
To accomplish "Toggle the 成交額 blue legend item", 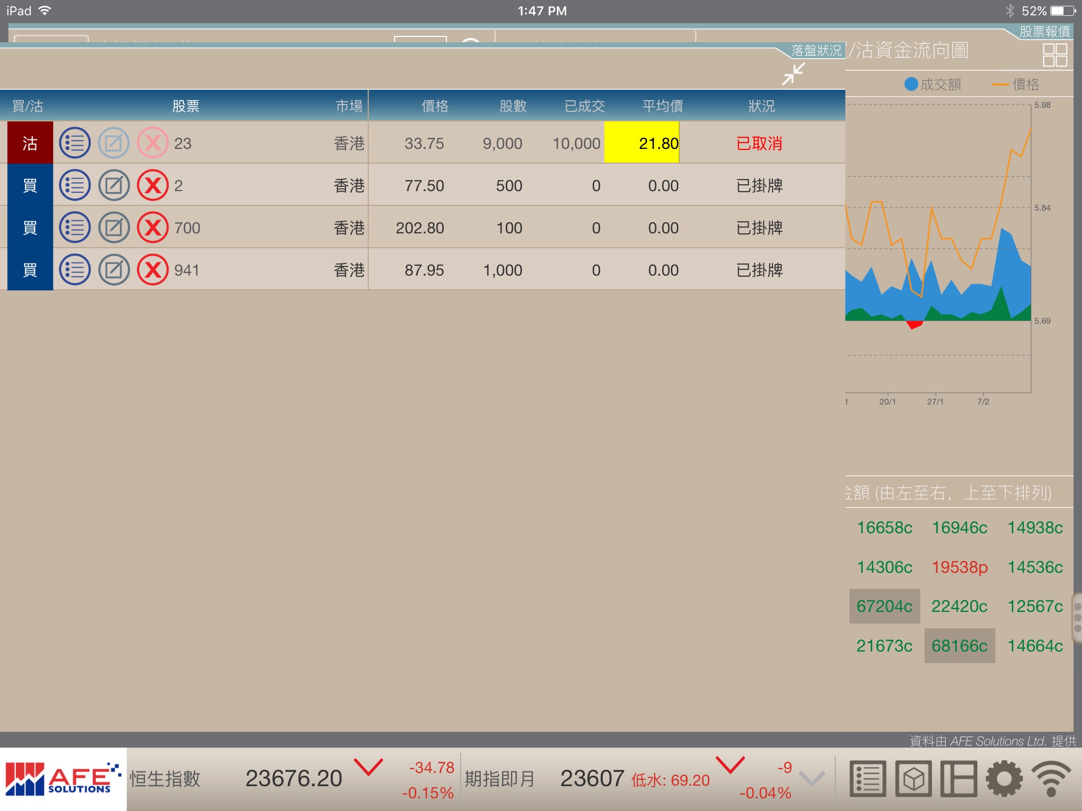I will click(933, 84).
